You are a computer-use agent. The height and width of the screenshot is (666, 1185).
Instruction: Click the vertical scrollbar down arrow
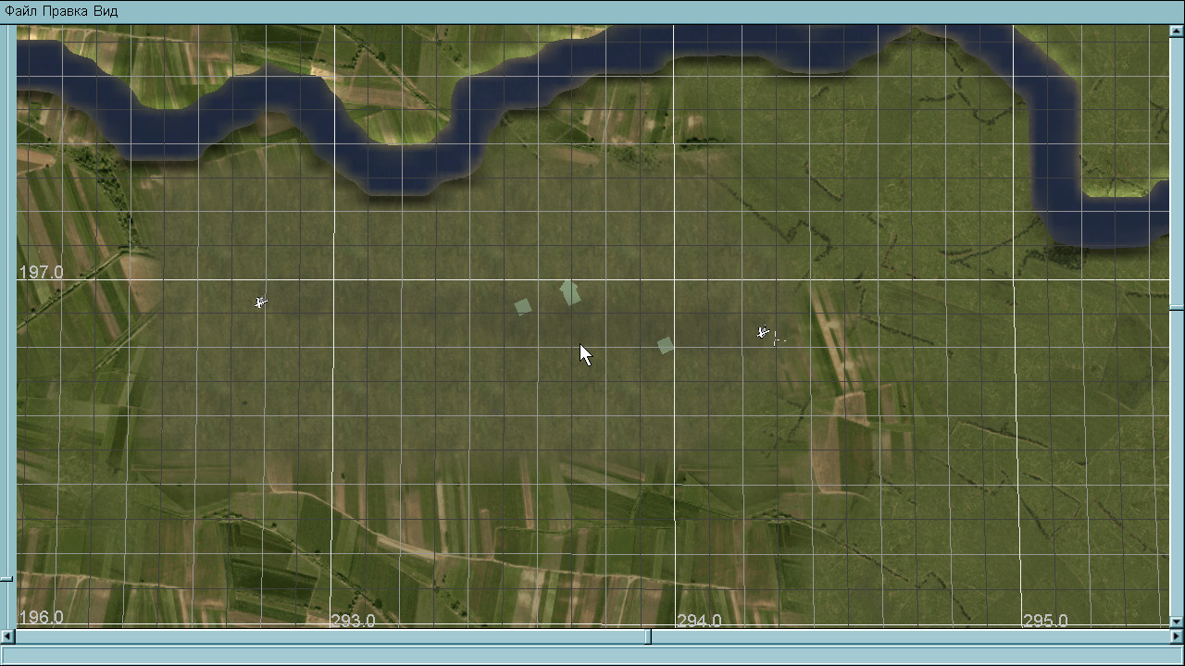click(x=1177, y=622)
